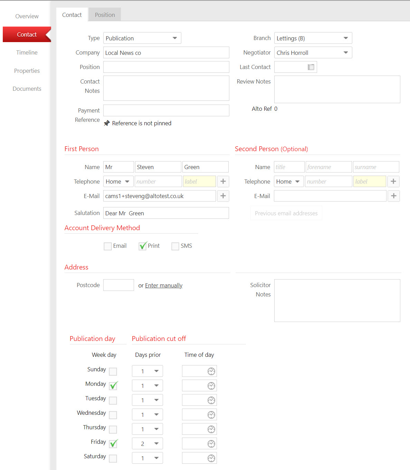Uncheck the Print delivery method
Image resolution: width=410 pixels, height=470 pixels.
(x=143, y=246)
